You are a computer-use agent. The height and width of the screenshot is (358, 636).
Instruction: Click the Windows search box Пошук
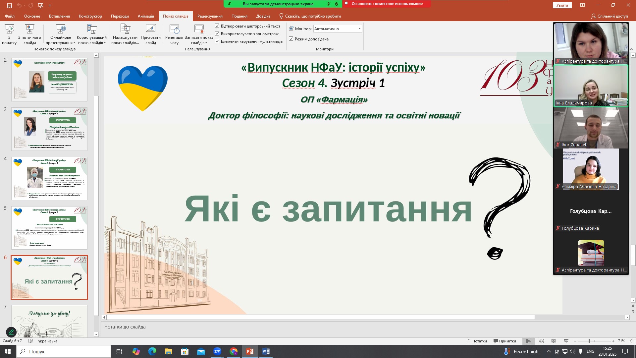tap(64, 351)
